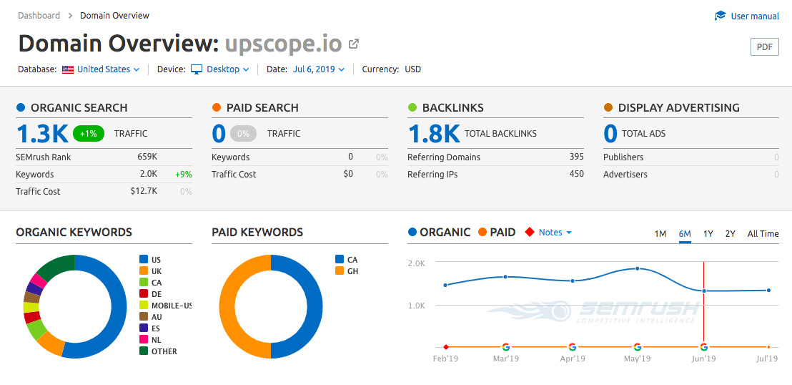Click the 450 referring IPs value
The width and height of the screenshot is (792, 385).
point(576,174)
